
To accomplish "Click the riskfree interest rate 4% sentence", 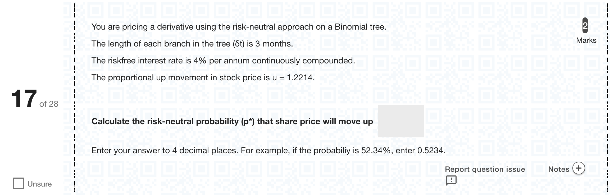I will pyautogui.click(x=223, y=61).
